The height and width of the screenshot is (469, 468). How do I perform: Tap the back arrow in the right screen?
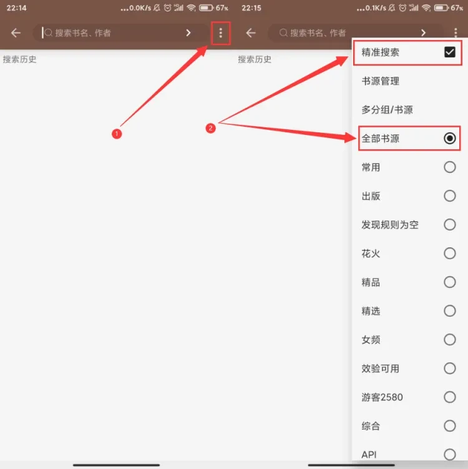[251, 33]
